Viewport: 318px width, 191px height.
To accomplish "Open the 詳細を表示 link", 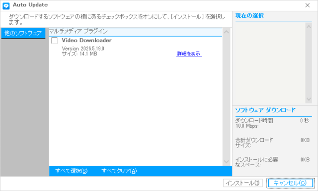I will click(189, 54).
